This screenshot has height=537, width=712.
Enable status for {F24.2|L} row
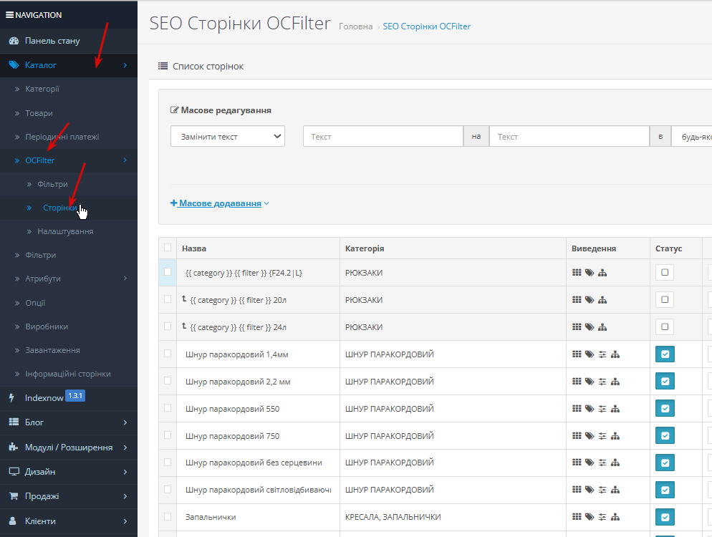point(665,272)
